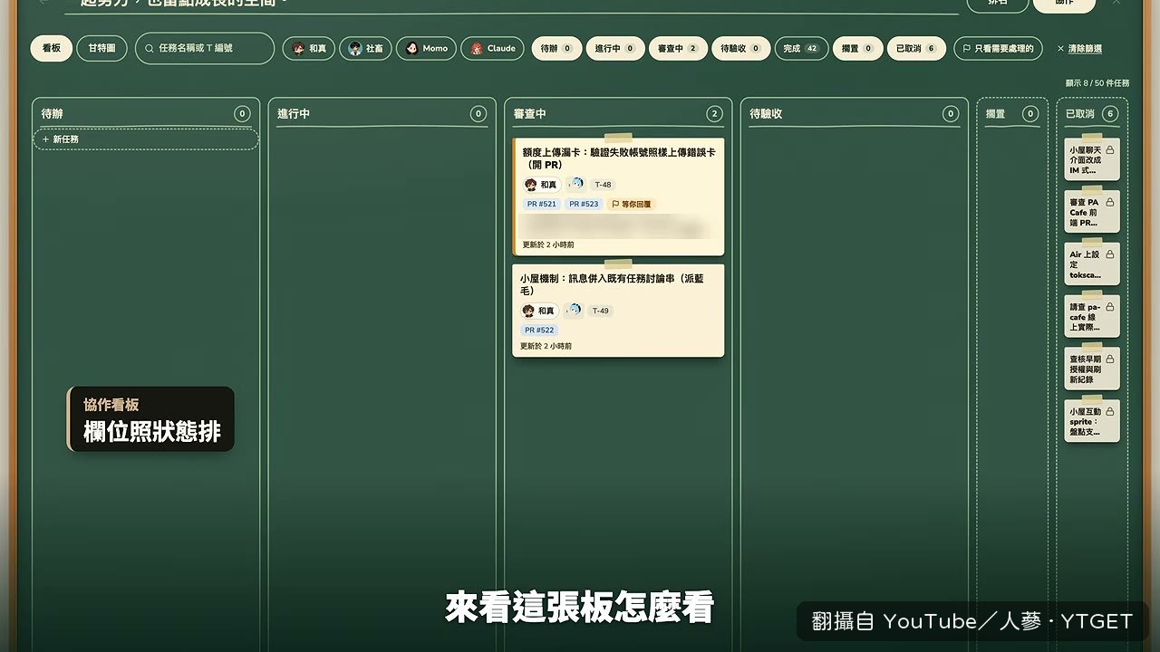Filter tasks by member Claude
Screen dimensions: 1160x652
(x=492, y=48)
